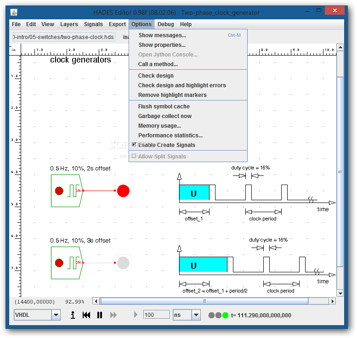Click the horizontal scrollbar thumb

coord(204,301)
